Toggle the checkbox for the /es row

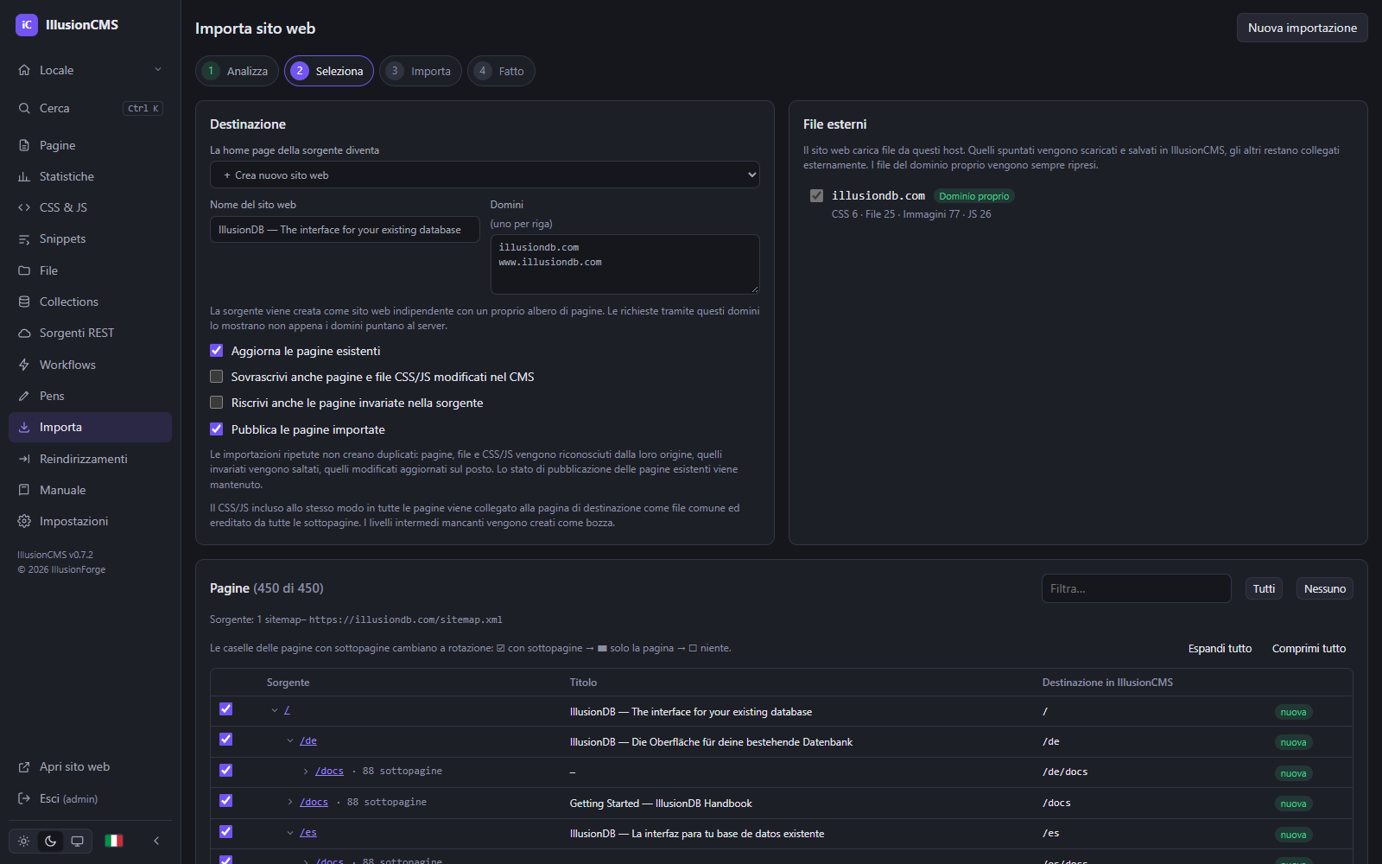point(226,832)
